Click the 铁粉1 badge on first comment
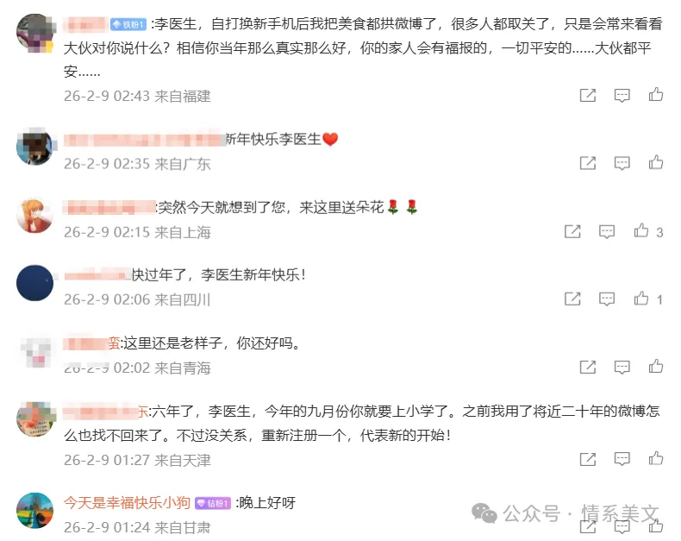 tap(128, 24)
